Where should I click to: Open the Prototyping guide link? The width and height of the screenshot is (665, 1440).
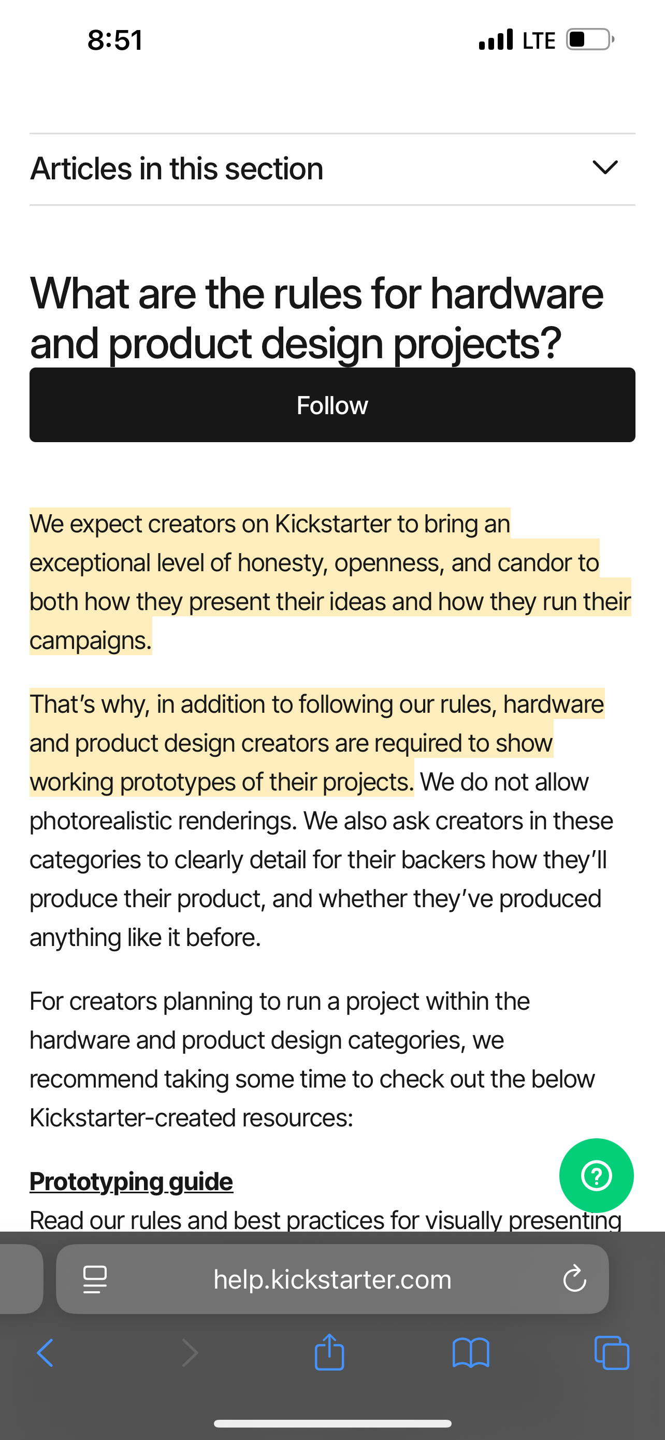pyautogui.click(x=131, y=1181)
